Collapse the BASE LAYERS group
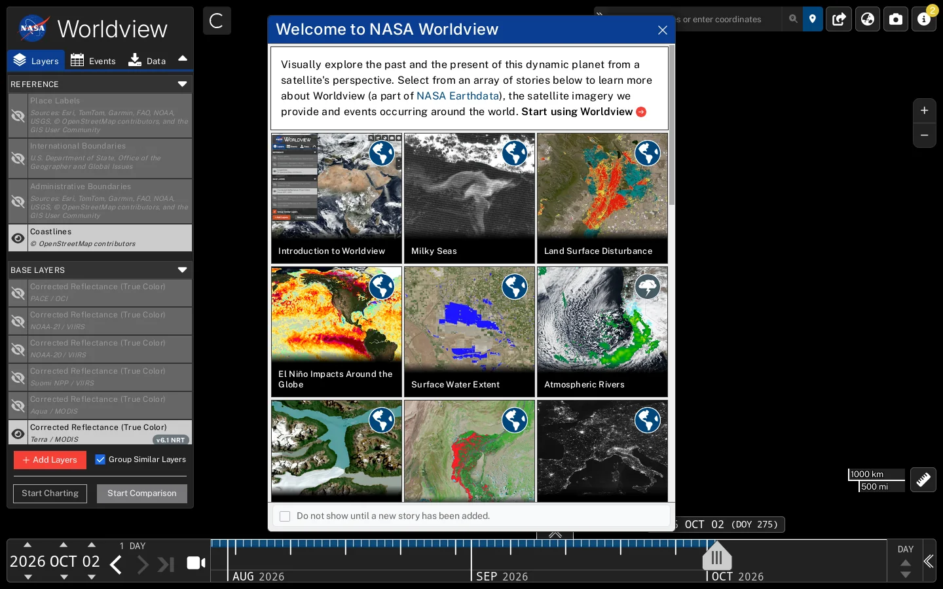 coord(182,270)
